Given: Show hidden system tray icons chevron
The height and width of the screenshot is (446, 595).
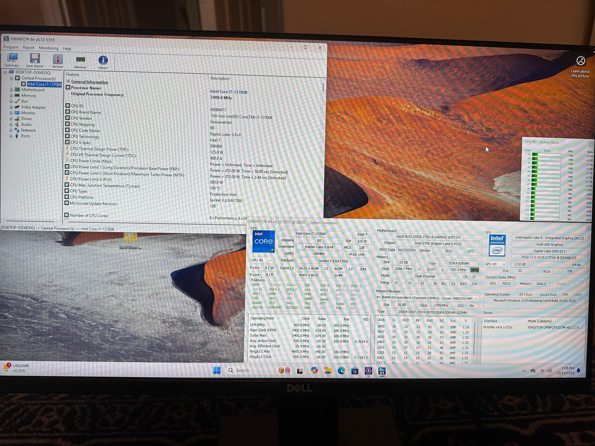Looking at the screenshot, I should (523, 371).
